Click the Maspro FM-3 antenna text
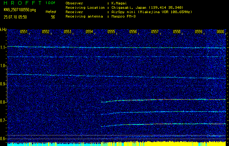 123,16
